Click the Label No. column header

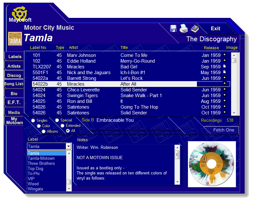pyautogui.click(x=38, y=48)
